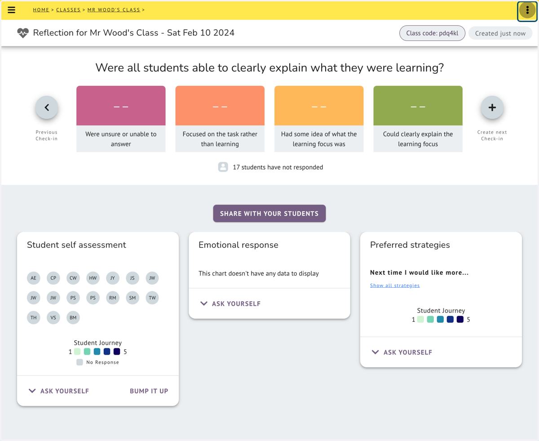Click lightest green swatch in self assessment legend

[x=77, y=352]
